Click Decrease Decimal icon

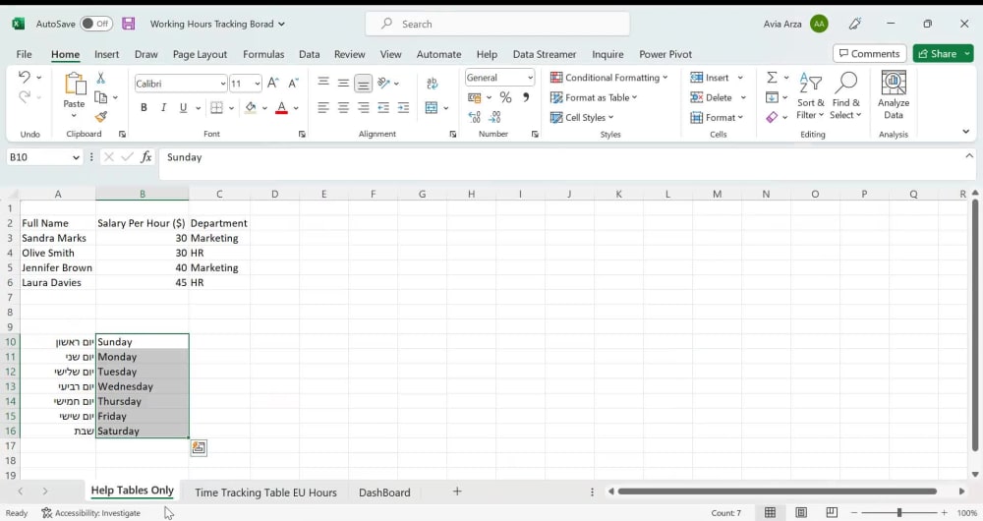[494, 117]
